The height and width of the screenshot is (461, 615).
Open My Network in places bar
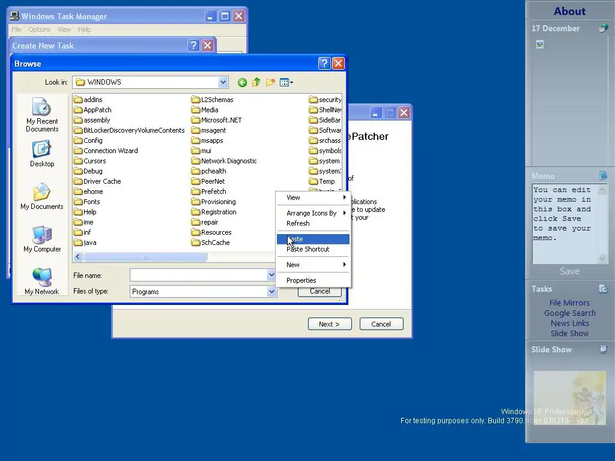point(42,281)
